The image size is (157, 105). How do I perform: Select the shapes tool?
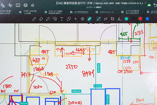(x=69, y=19)
